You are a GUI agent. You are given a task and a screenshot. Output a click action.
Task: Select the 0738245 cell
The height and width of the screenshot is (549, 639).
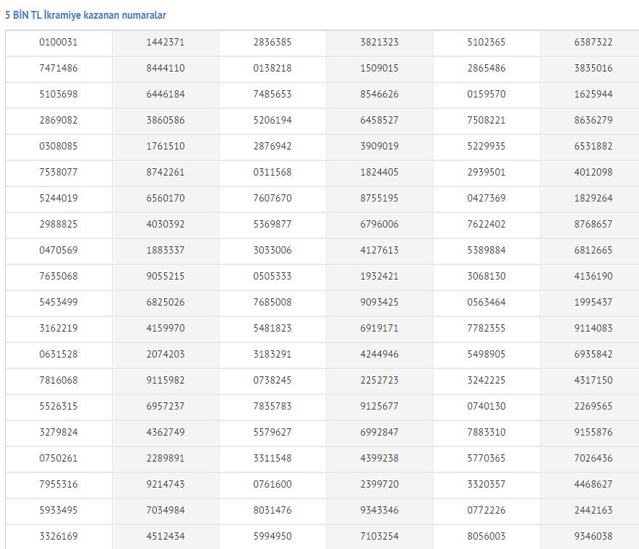coord(273,381)
